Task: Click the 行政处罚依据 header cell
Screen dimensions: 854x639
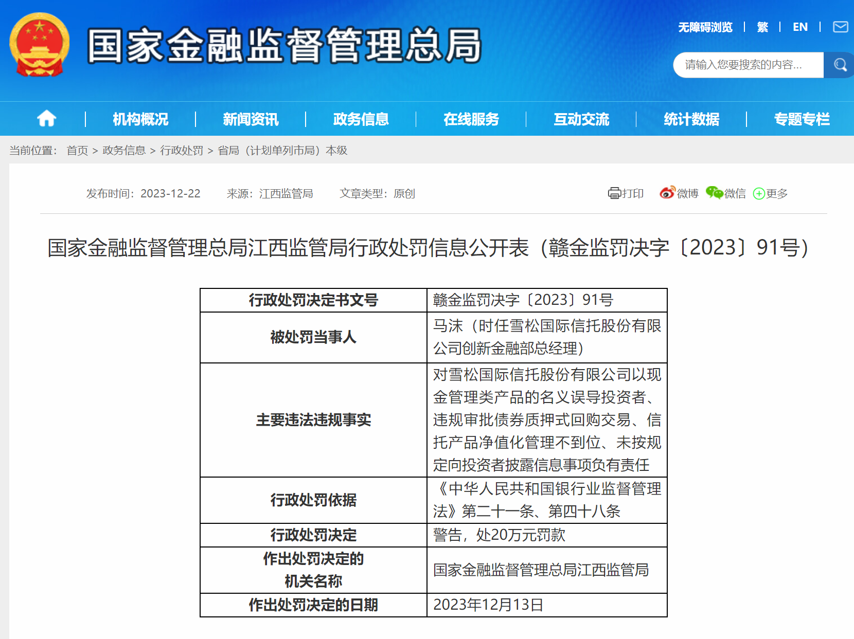Action: (313, 500)
